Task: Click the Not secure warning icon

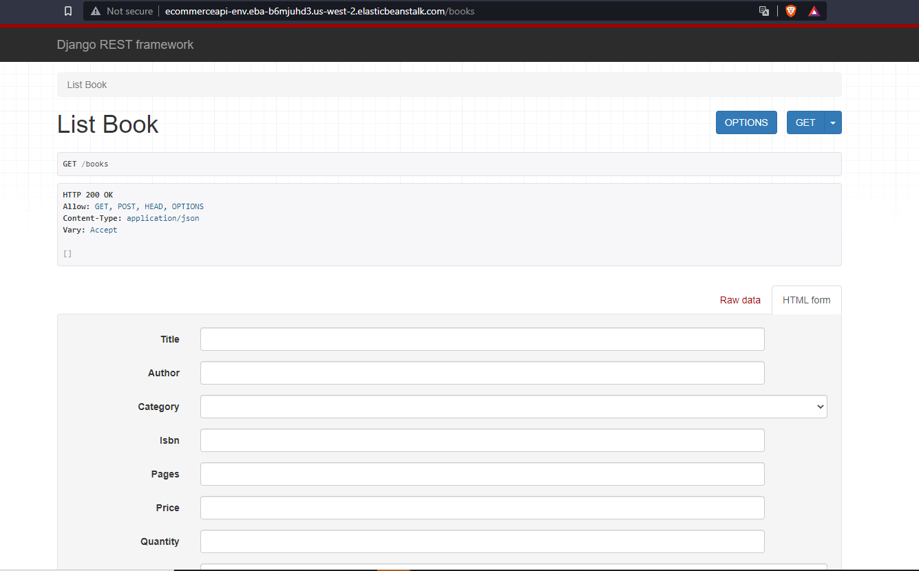Action: click(x=94, y=11)
